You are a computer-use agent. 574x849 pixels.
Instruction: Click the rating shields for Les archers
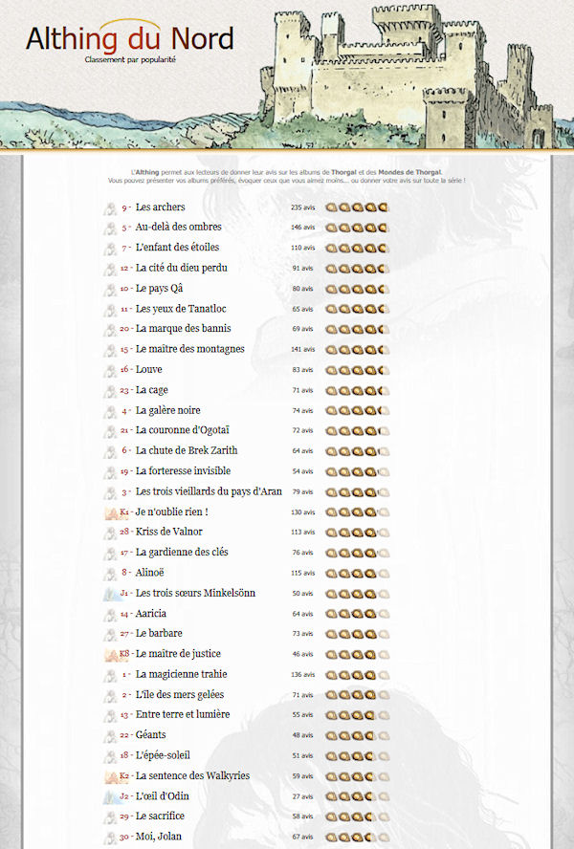(x=357, y=207)
